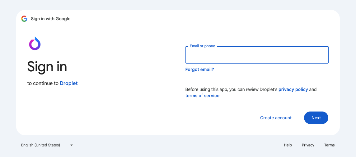The width and height of the screenshot is (356, 157).
Task: Click the Google G logo
Action: [24, 19]
